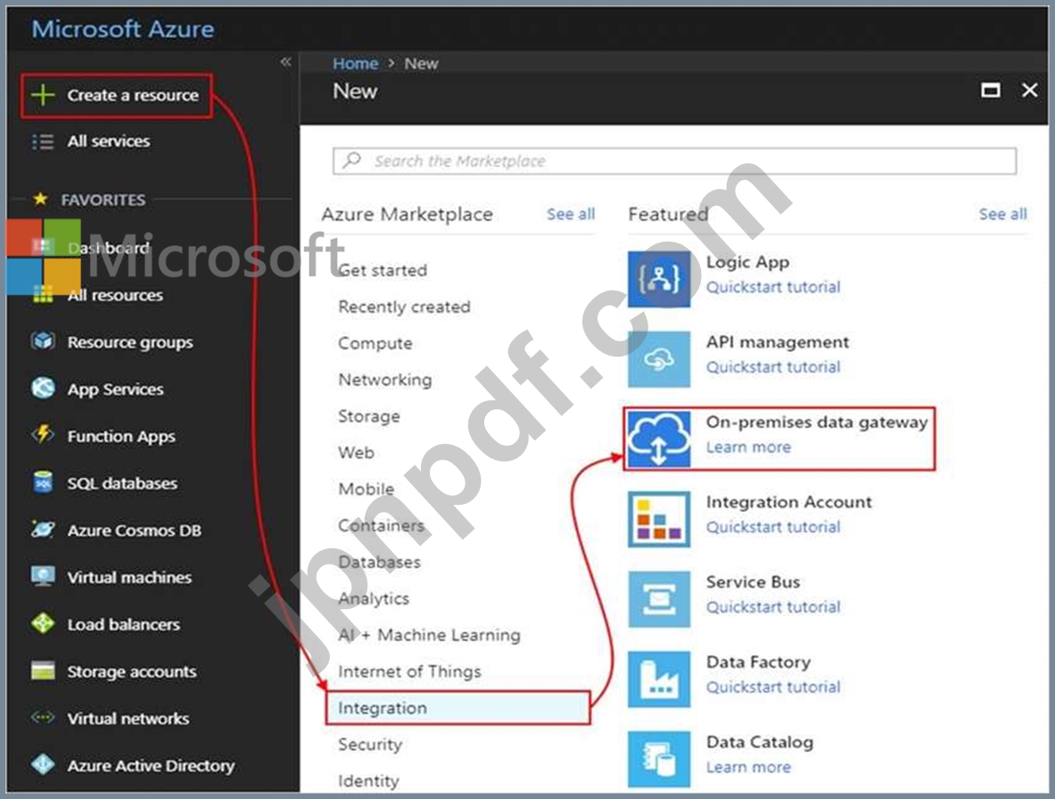Open the AI + Machine Learning category
This screenshot has width=1055, height=799.
click(x=429, y=635)
